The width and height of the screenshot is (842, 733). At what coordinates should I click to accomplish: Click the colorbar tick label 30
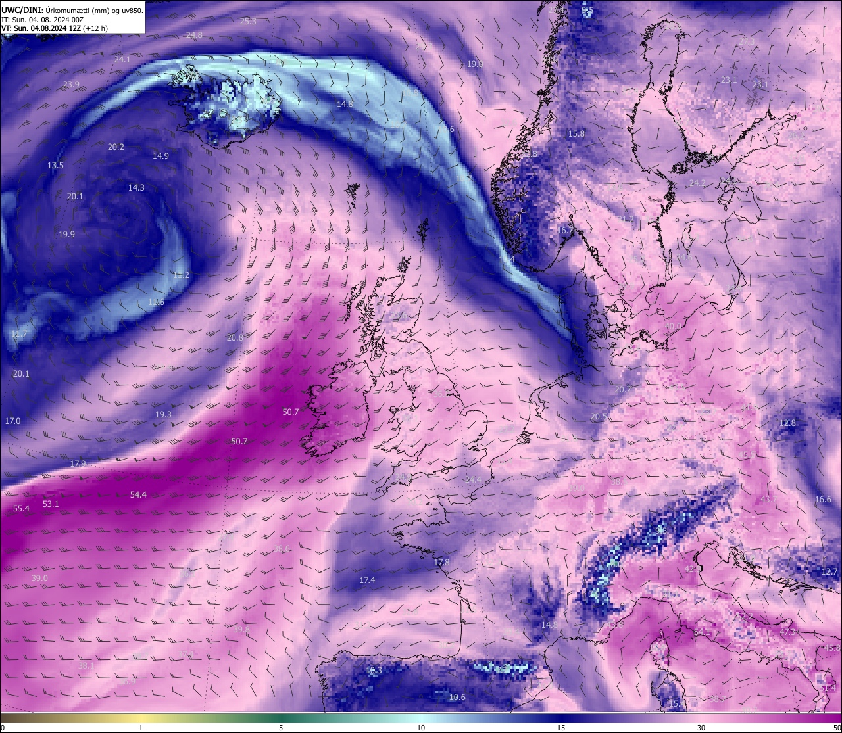701,728
